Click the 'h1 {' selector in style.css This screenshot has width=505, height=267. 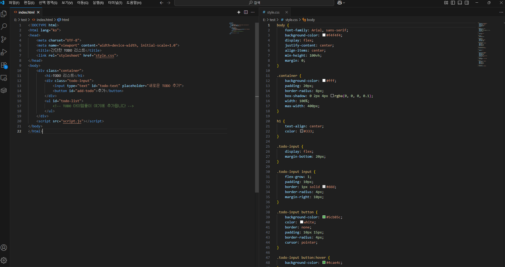pyautogui.click(x=281, y=121)
